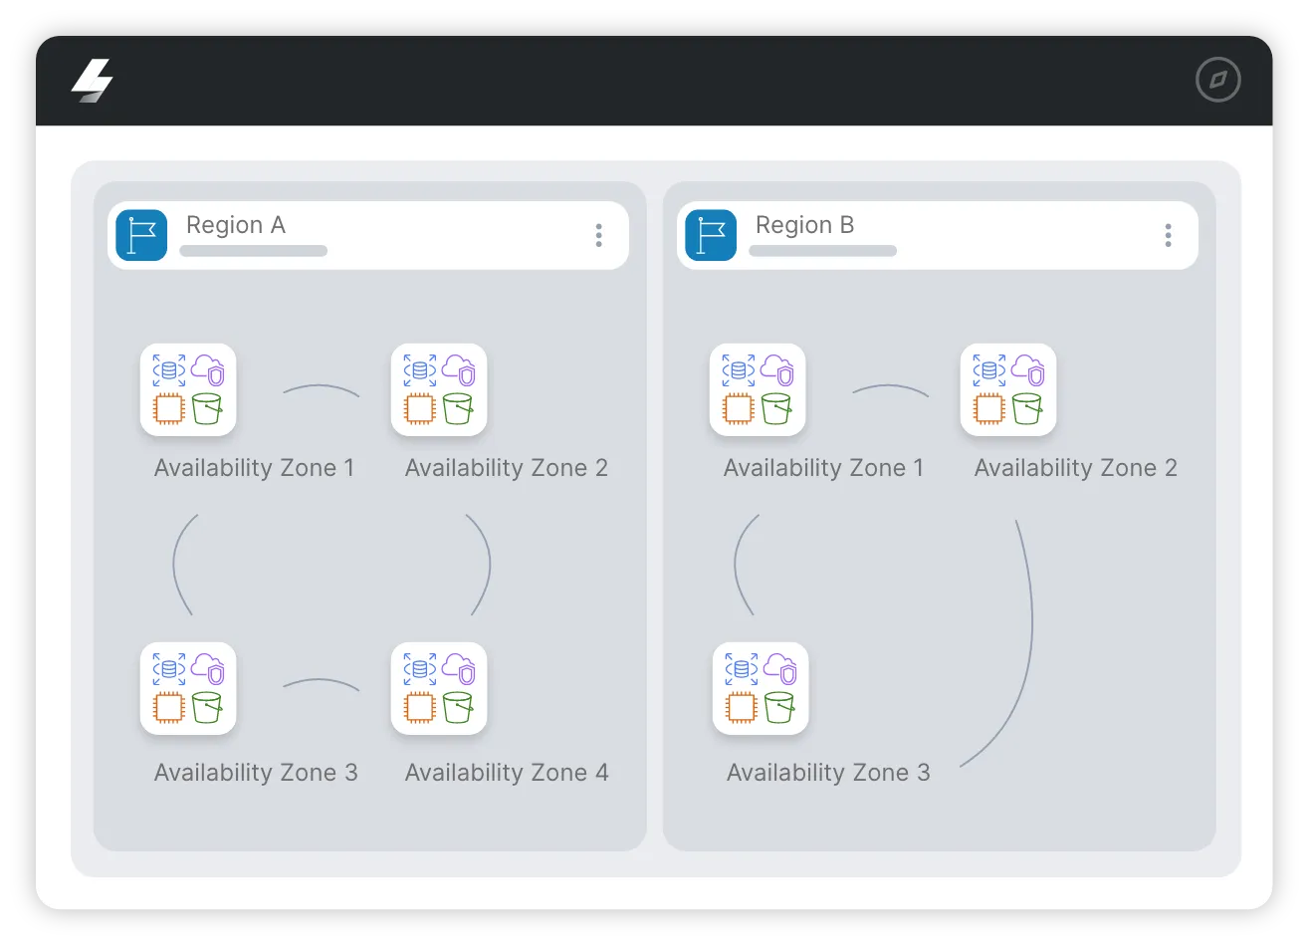Image resolution: width=1309 pixels, height=946 pixels.
Task: Click database icon in Region A Zone 1
Action: [x=169, y=370]
